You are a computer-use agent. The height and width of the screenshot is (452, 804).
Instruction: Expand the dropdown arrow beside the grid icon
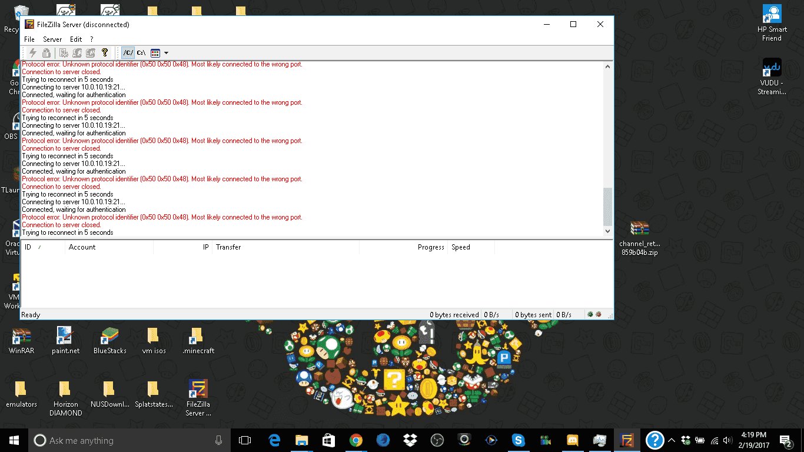click(x=166, y=53)
